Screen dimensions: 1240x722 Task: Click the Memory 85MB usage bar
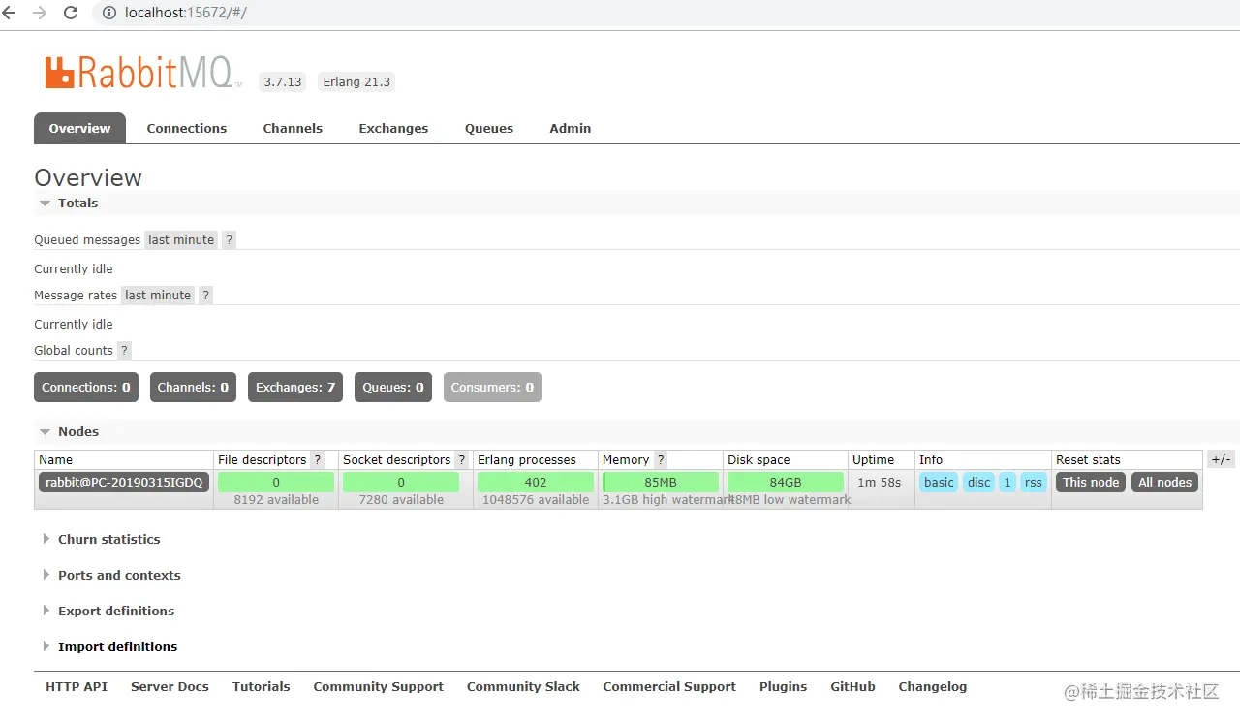coord(661,483)
